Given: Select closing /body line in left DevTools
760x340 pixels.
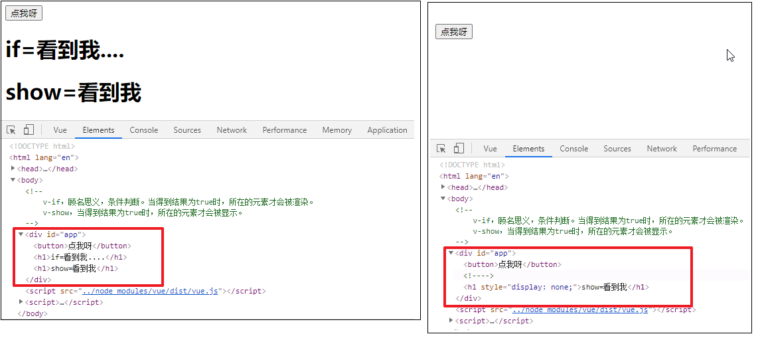Looking at the screenshot, I should click(x=33, y=313).
